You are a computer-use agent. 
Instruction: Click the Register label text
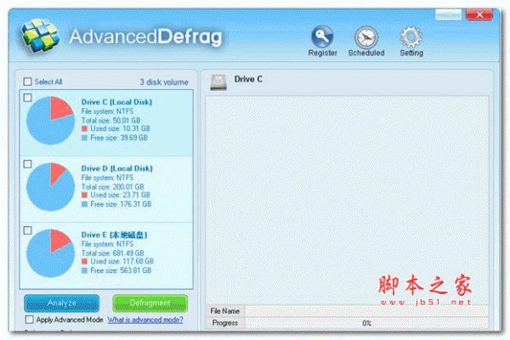(323, 53)
